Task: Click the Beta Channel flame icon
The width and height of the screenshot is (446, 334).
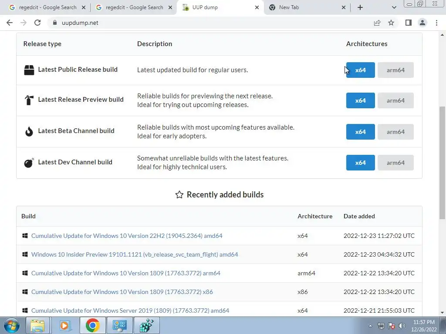Action: pos(29,131)
